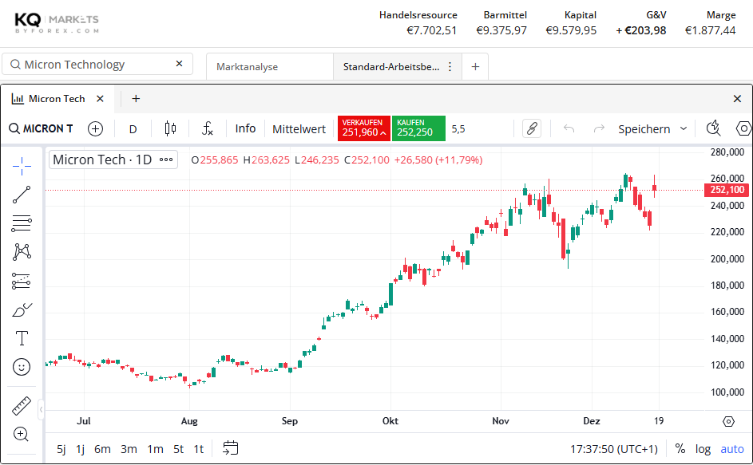753x465 pixels.
Task: Select the text annotation tool
Action: coord(22,338)
